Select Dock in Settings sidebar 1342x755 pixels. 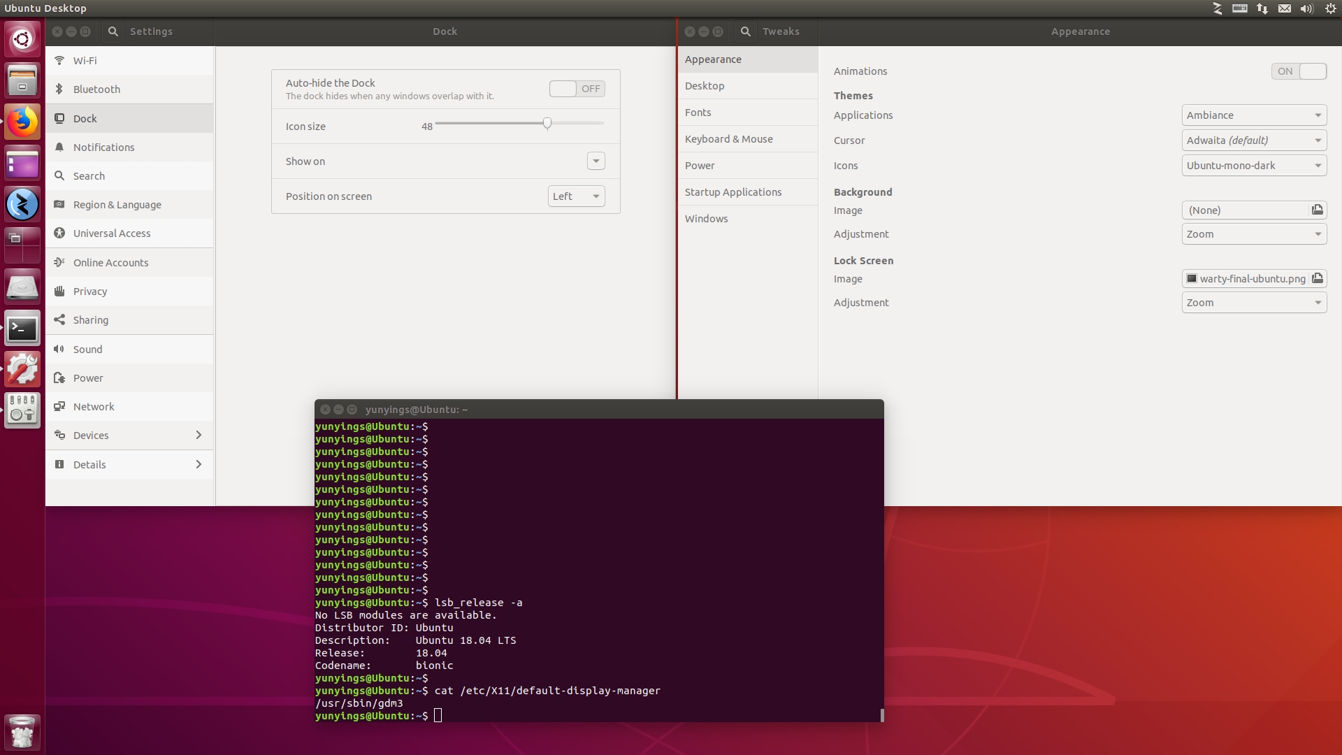click(x=130, y=118)
